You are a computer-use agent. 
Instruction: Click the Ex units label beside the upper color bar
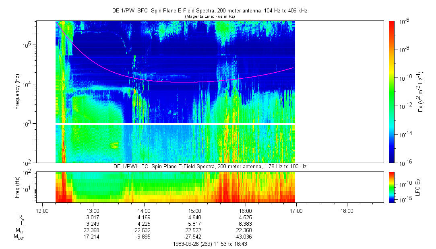pyautogui.click(x=420, y=92)
